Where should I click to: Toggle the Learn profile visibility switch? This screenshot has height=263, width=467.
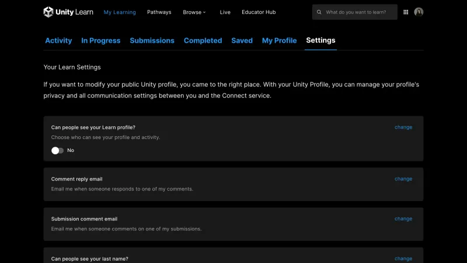(x=57, y=151)
